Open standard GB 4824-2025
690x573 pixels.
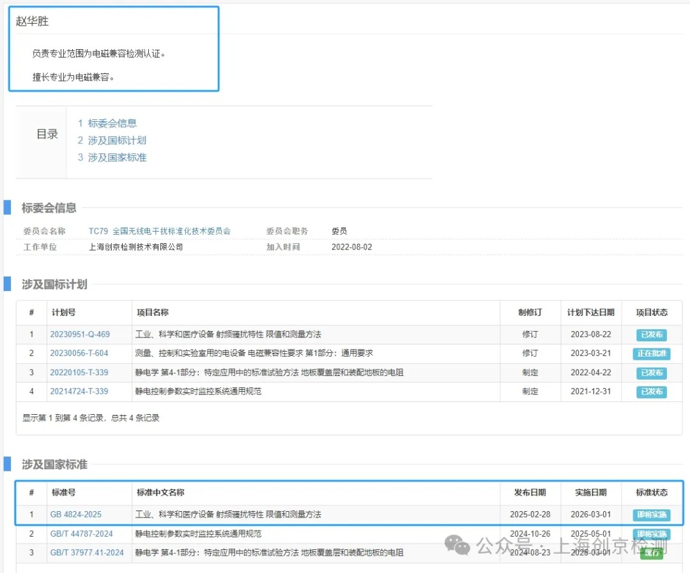(75, 514)
